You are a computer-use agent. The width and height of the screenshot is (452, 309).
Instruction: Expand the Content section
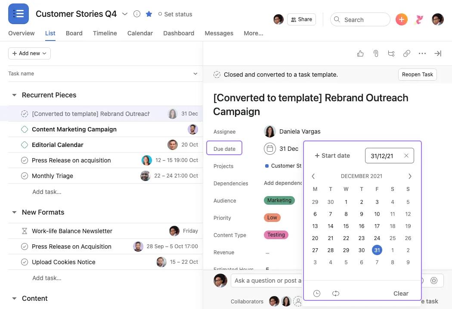tap(14, 298)
